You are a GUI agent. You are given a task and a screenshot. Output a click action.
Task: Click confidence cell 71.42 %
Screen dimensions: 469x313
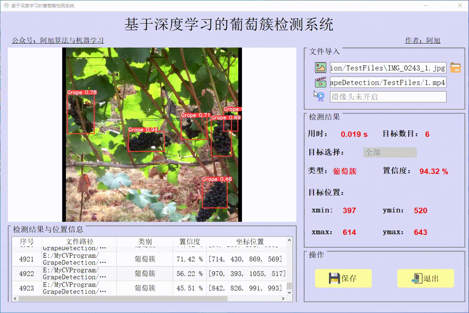point(189,259)
